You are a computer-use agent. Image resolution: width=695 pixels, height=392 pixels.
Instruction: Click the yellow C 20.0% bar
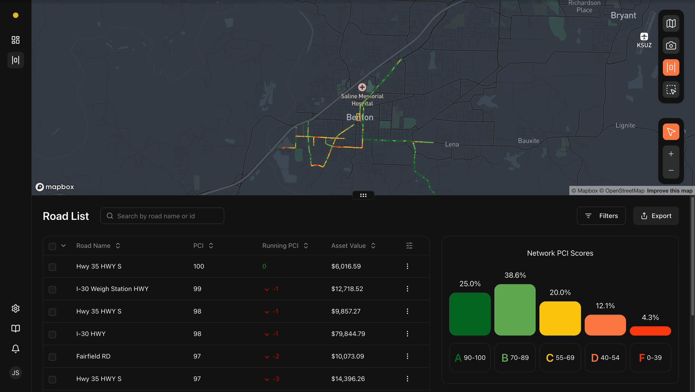coord(560,319)
